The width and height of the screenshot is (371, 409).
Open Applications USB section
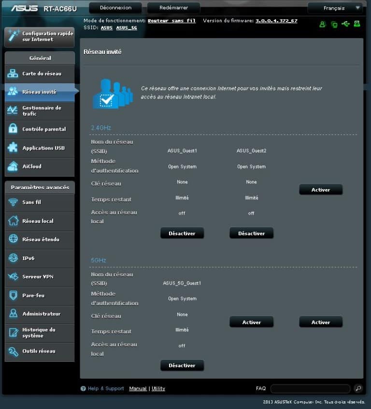(40, 148)
